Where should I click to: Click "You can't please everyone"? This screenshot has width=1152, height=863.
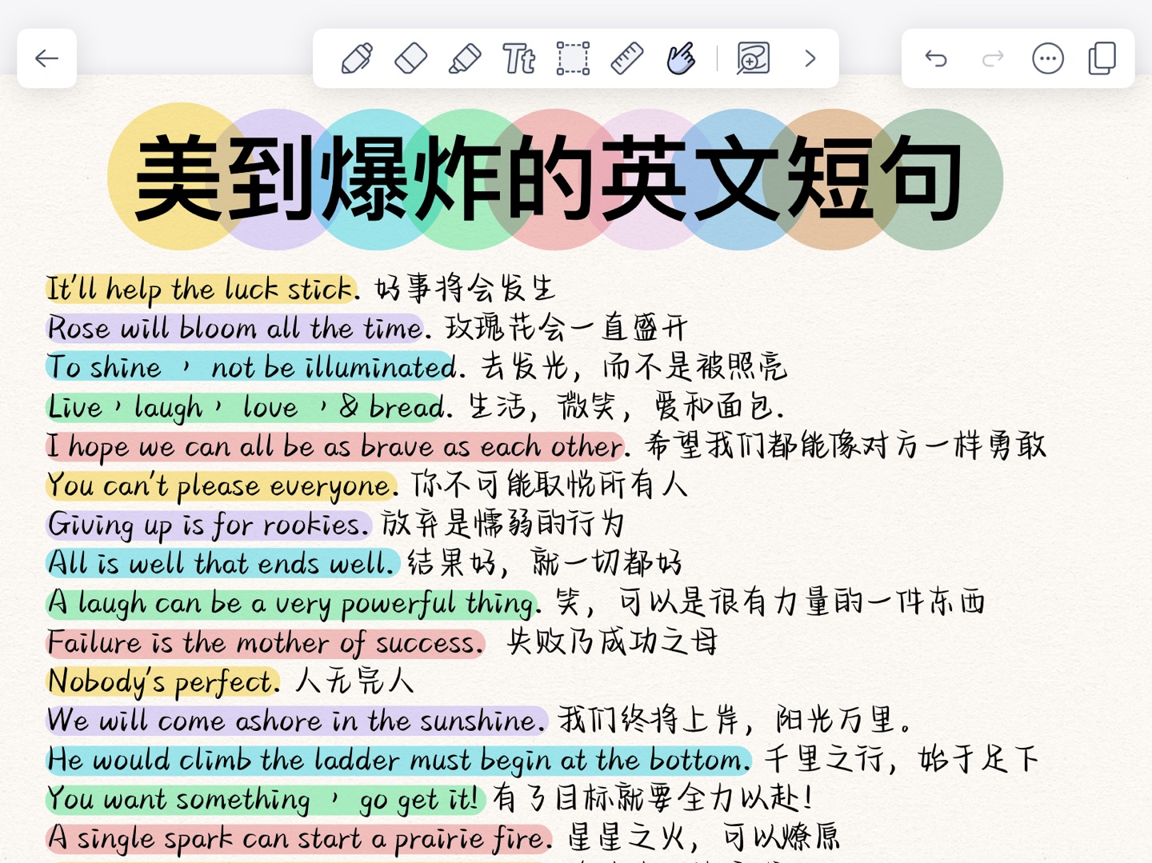click(221, 485)
